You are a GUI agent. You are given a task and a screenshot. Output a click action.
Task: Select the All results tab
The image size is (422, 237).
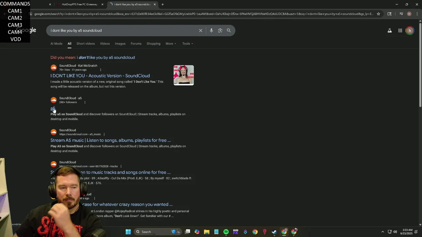[69, 43]
